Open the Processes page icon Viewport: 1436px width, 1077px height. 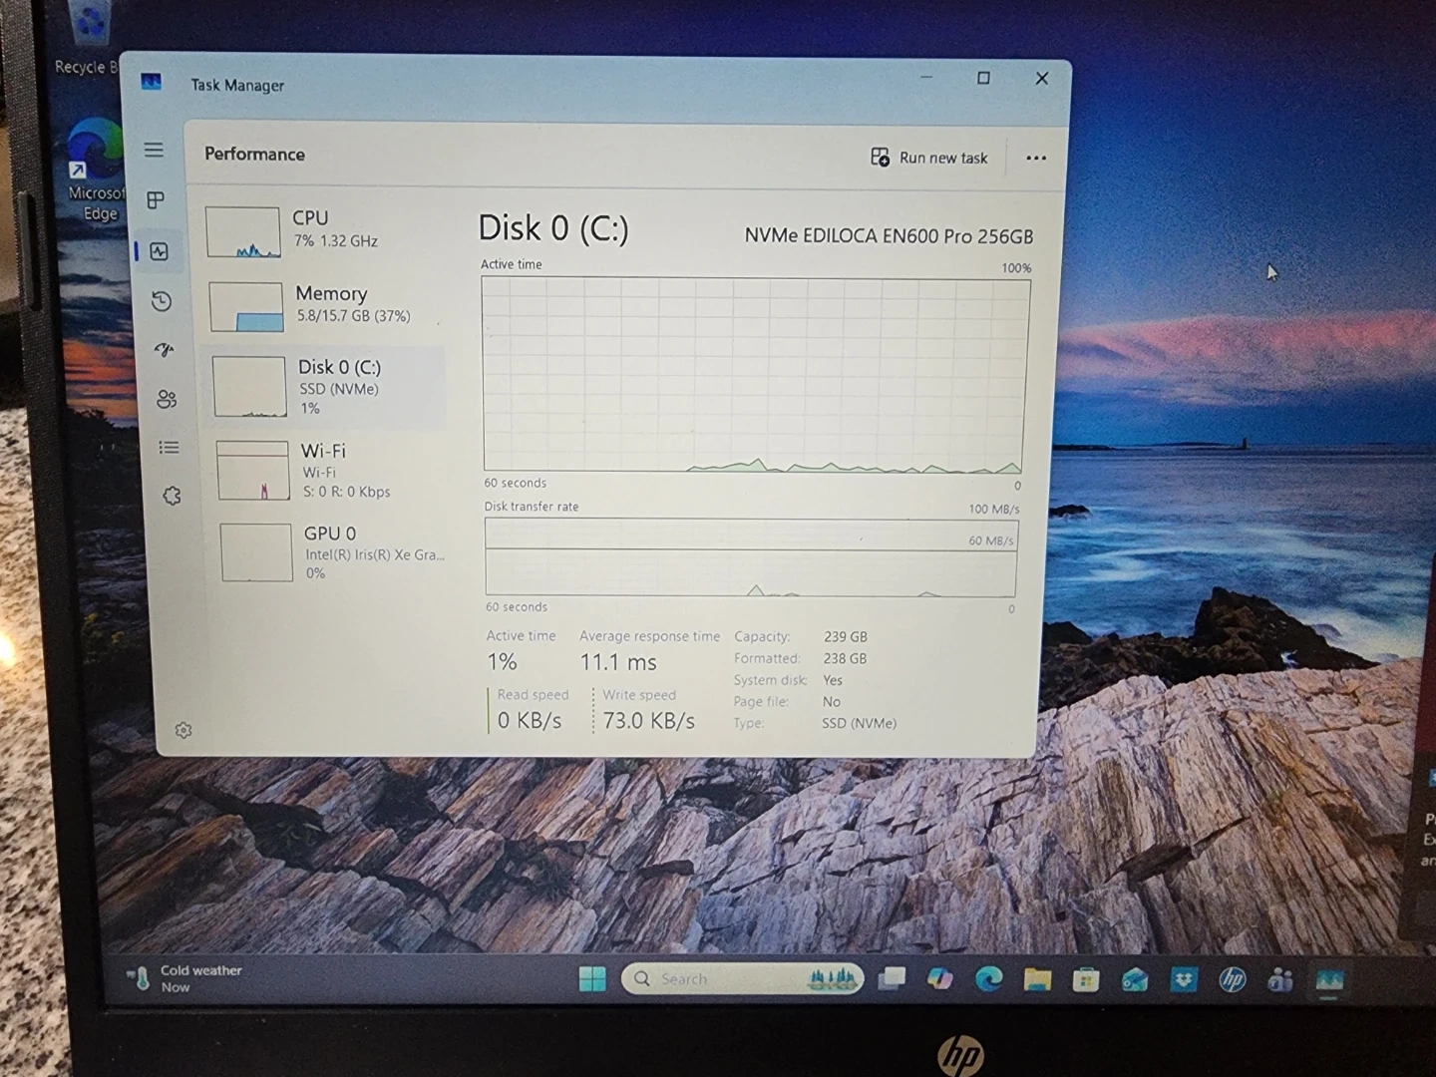(156, 200)
